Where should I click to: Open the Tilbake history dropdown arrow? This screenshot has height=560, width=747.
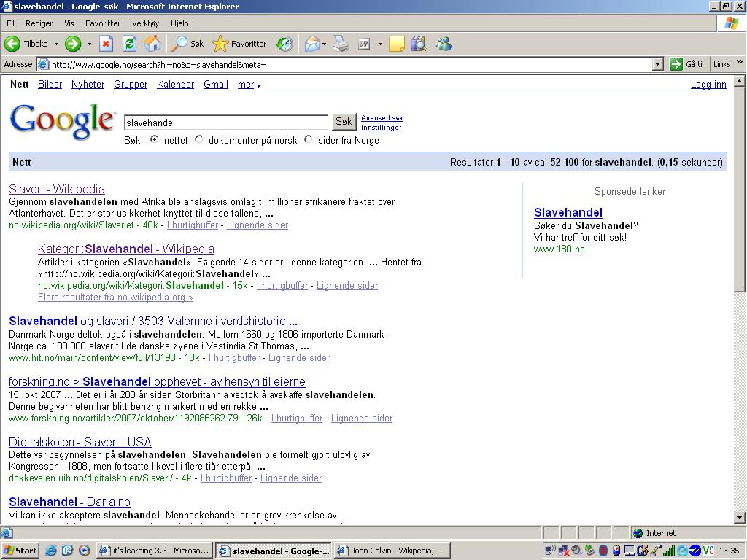point(56,44)
